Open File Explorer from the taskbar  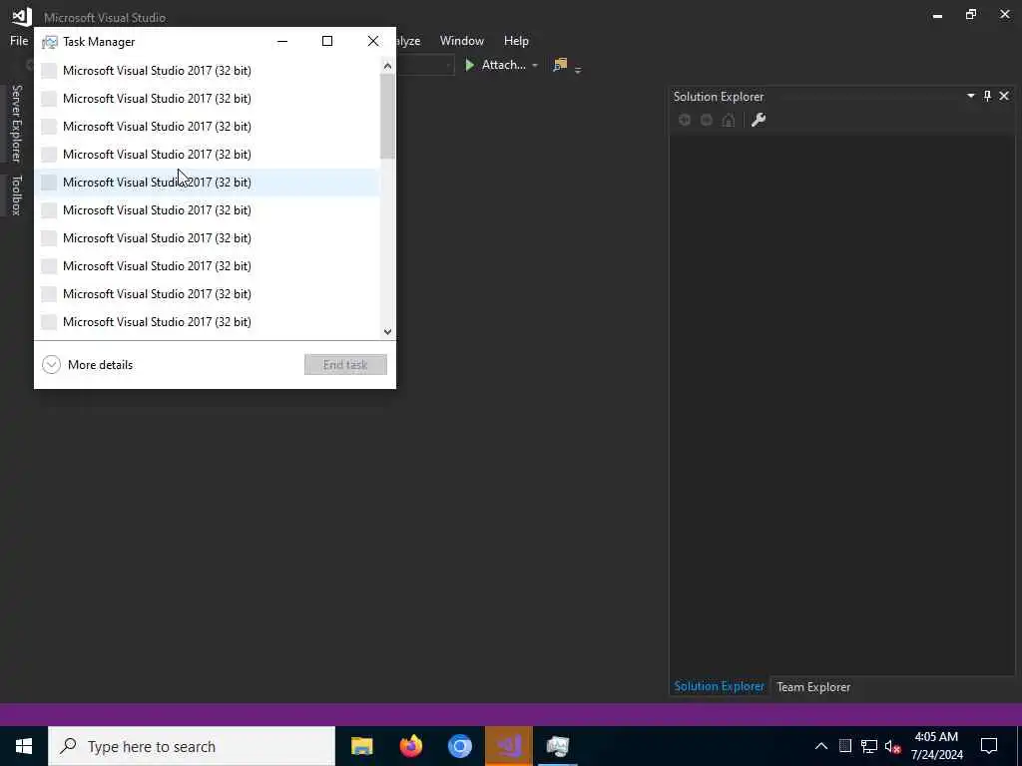click(361, 746)
